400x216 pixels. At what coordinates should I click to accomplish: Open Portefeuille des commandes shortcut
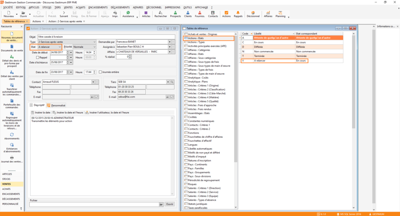(12, 104)
